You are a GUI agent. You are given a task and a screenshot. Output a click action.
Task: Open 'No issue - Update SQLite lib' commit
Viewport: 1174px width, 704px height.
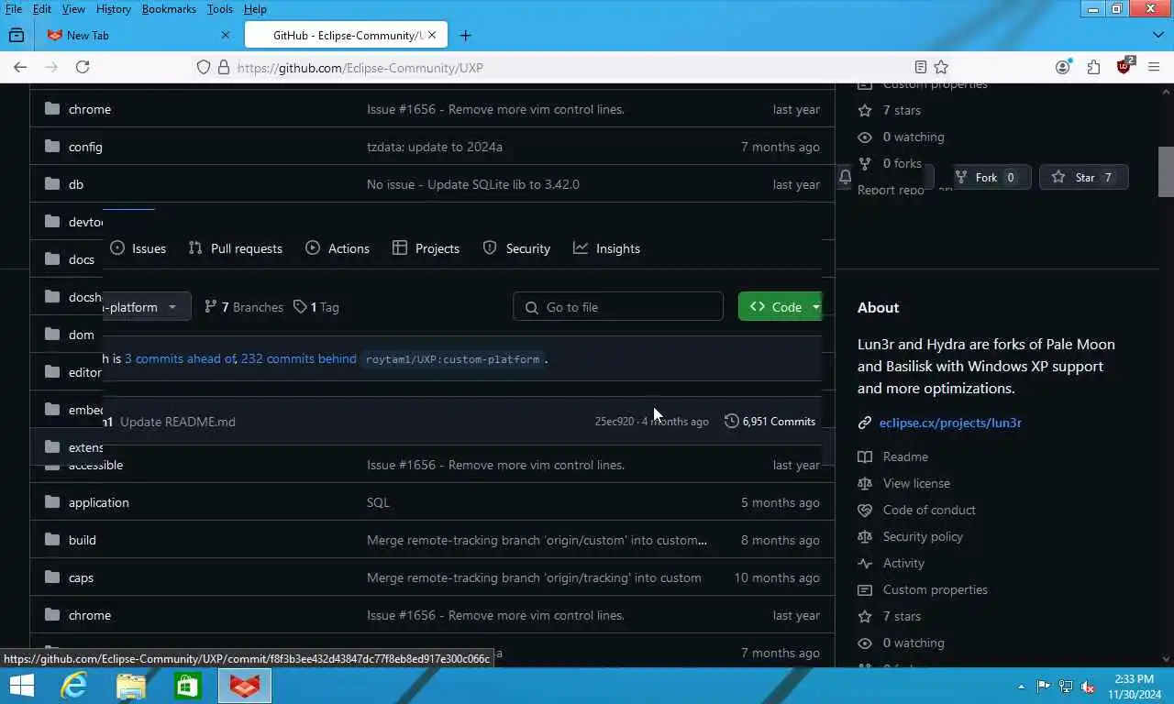click(x=473, y=184)
